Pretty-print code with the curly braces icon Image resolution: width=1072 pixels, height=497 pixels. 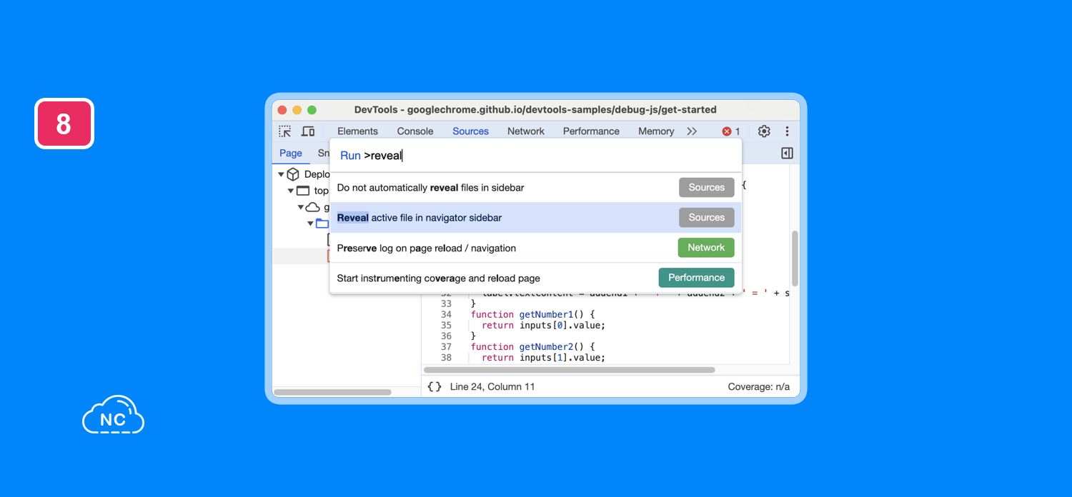coord(435,386)
